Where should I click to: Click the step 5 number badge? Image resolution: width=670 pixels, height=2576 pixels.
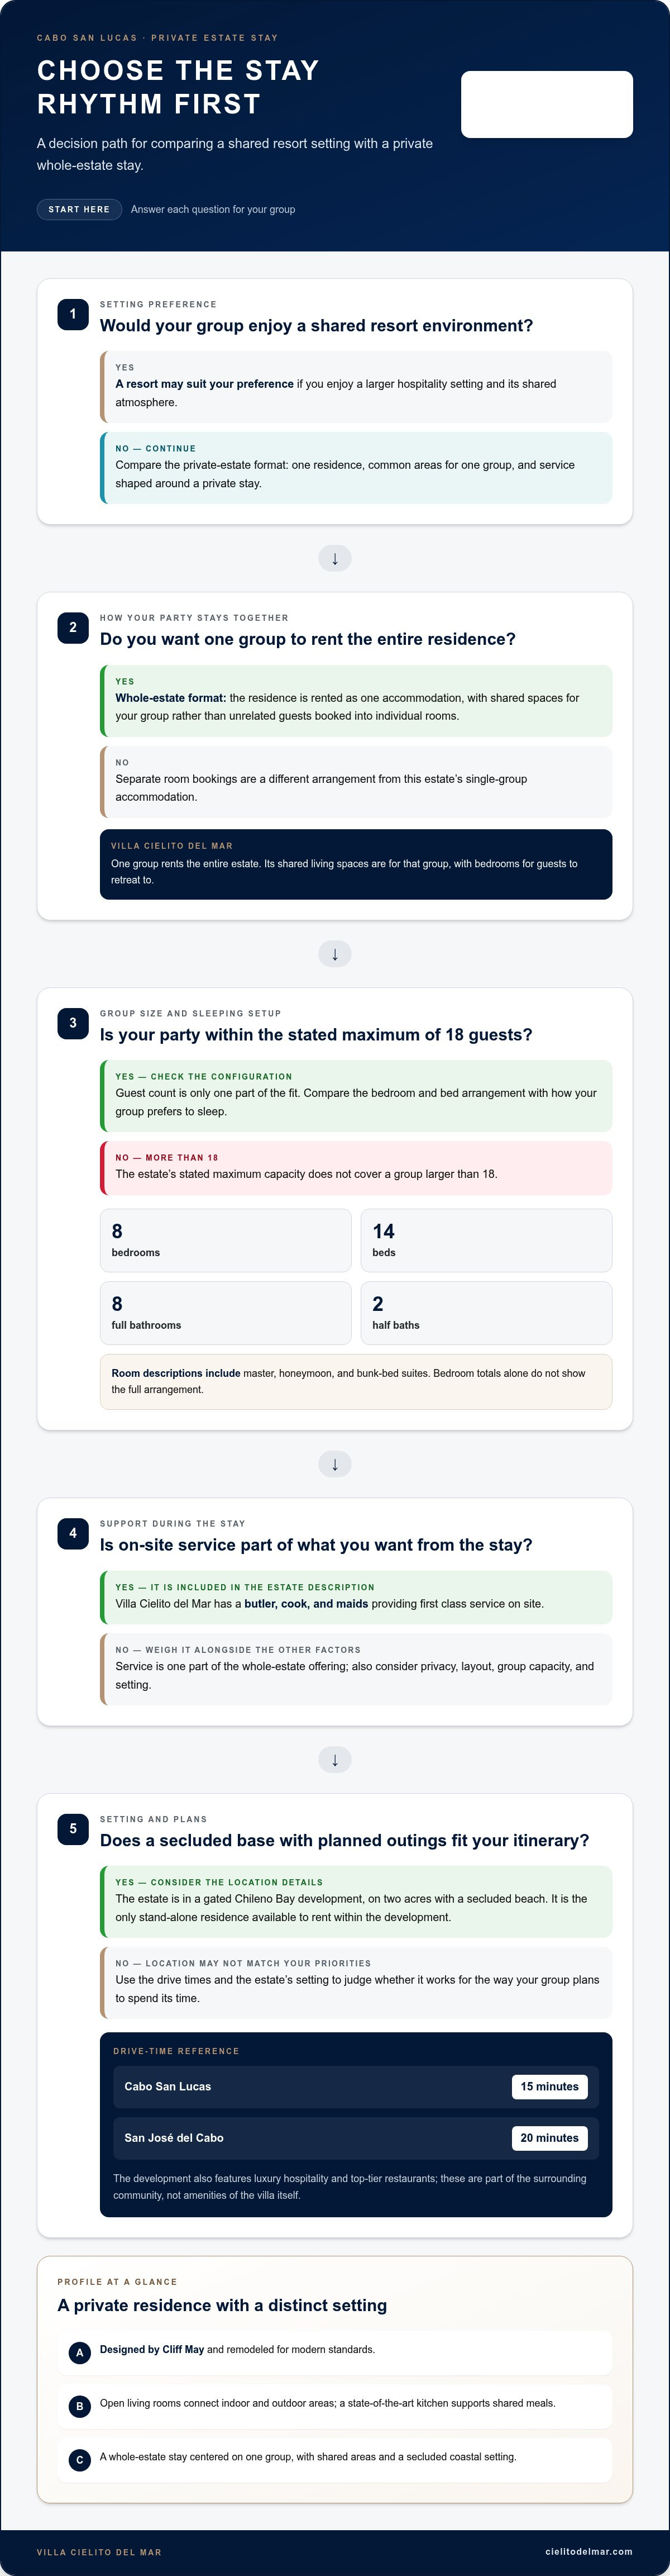pyautogui.click(x=73, y=1829)
